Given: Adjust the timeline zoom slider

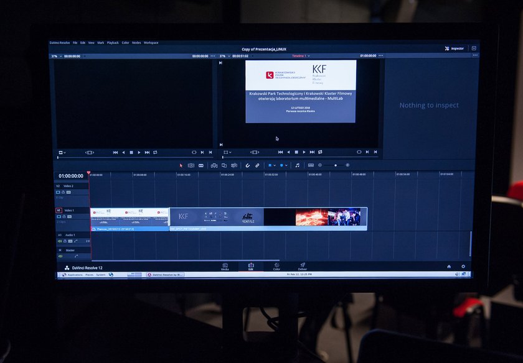Looking at the screenshot, I should click(335, 165).
